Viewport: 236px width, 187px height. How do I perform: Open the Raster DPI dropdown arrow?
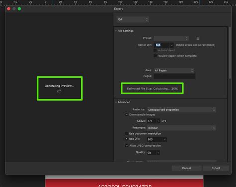point(172,45)
